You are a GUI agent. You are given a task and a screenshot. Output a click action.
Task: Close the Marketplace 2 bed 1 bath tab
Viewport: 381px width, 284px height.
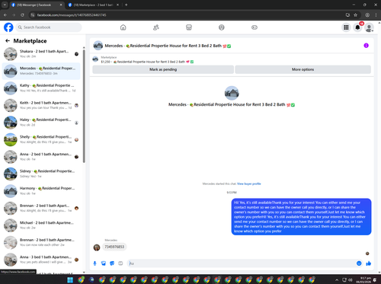point(117,5)
